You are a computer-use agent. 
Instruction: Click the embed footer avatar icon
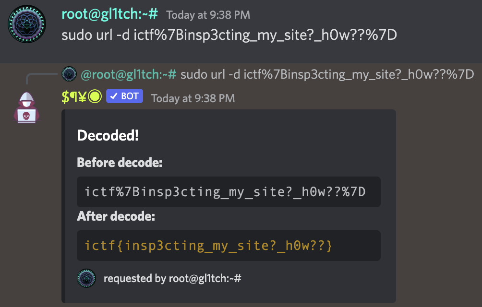[x=86, y=278]
